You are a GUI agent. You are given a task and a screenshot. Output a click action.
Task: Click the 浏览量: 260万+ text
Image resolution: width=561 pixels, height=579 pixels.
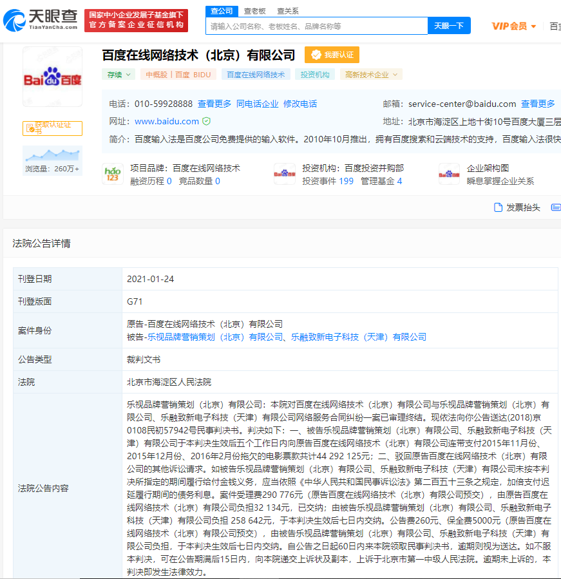52,169
